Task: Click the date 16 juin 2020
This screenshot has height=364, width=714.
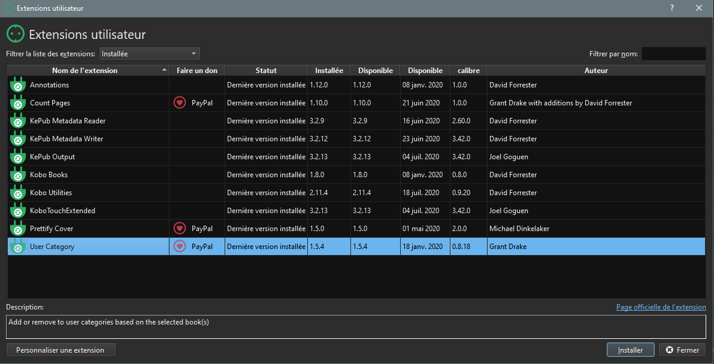Action: click(421, 120)
